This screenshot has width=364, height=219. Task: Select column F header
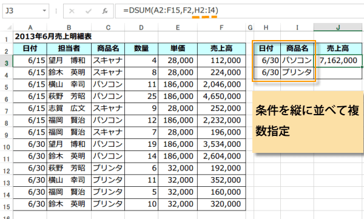pyautogui.click(x=221, y=27)
